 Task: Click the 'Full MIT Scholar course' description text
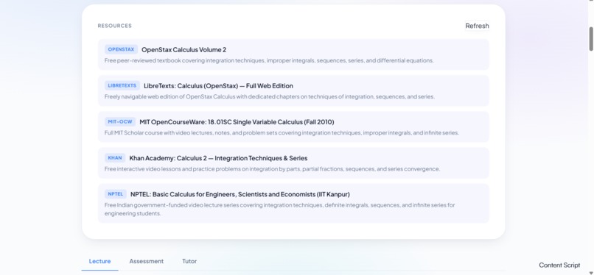282,133
